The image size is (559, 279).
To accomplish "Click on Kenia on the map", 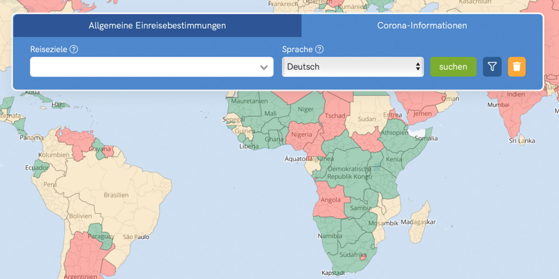I will click(x=394, y=160).
